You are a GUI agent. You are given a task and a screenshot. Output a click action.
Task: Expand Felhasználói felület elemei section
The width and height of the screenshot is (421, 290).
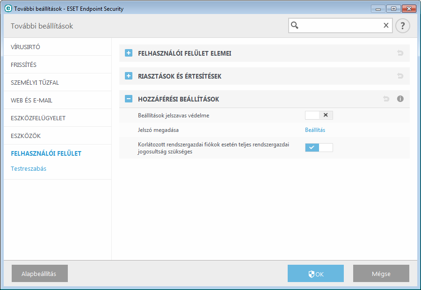129,53
